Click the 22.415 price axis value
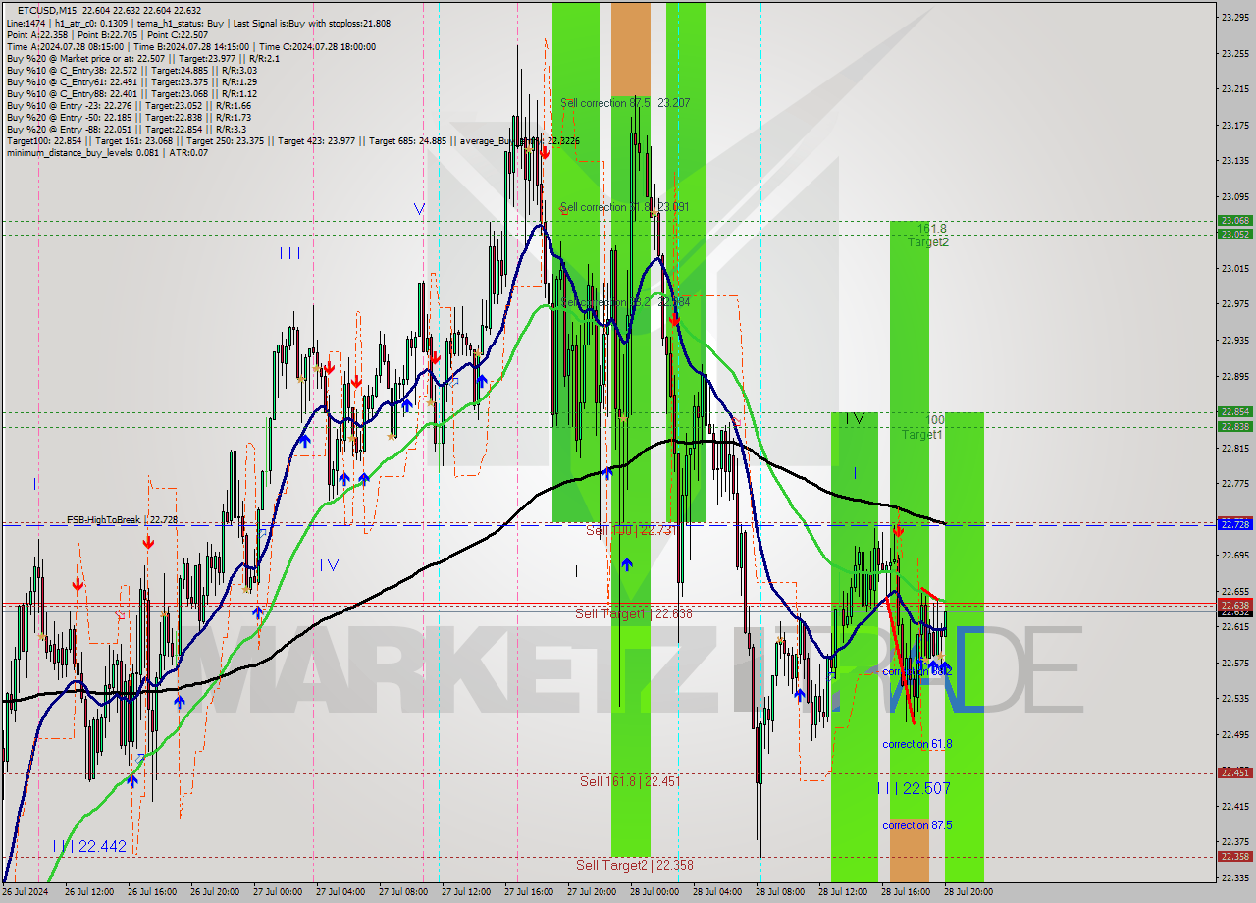 (1234, 807)
